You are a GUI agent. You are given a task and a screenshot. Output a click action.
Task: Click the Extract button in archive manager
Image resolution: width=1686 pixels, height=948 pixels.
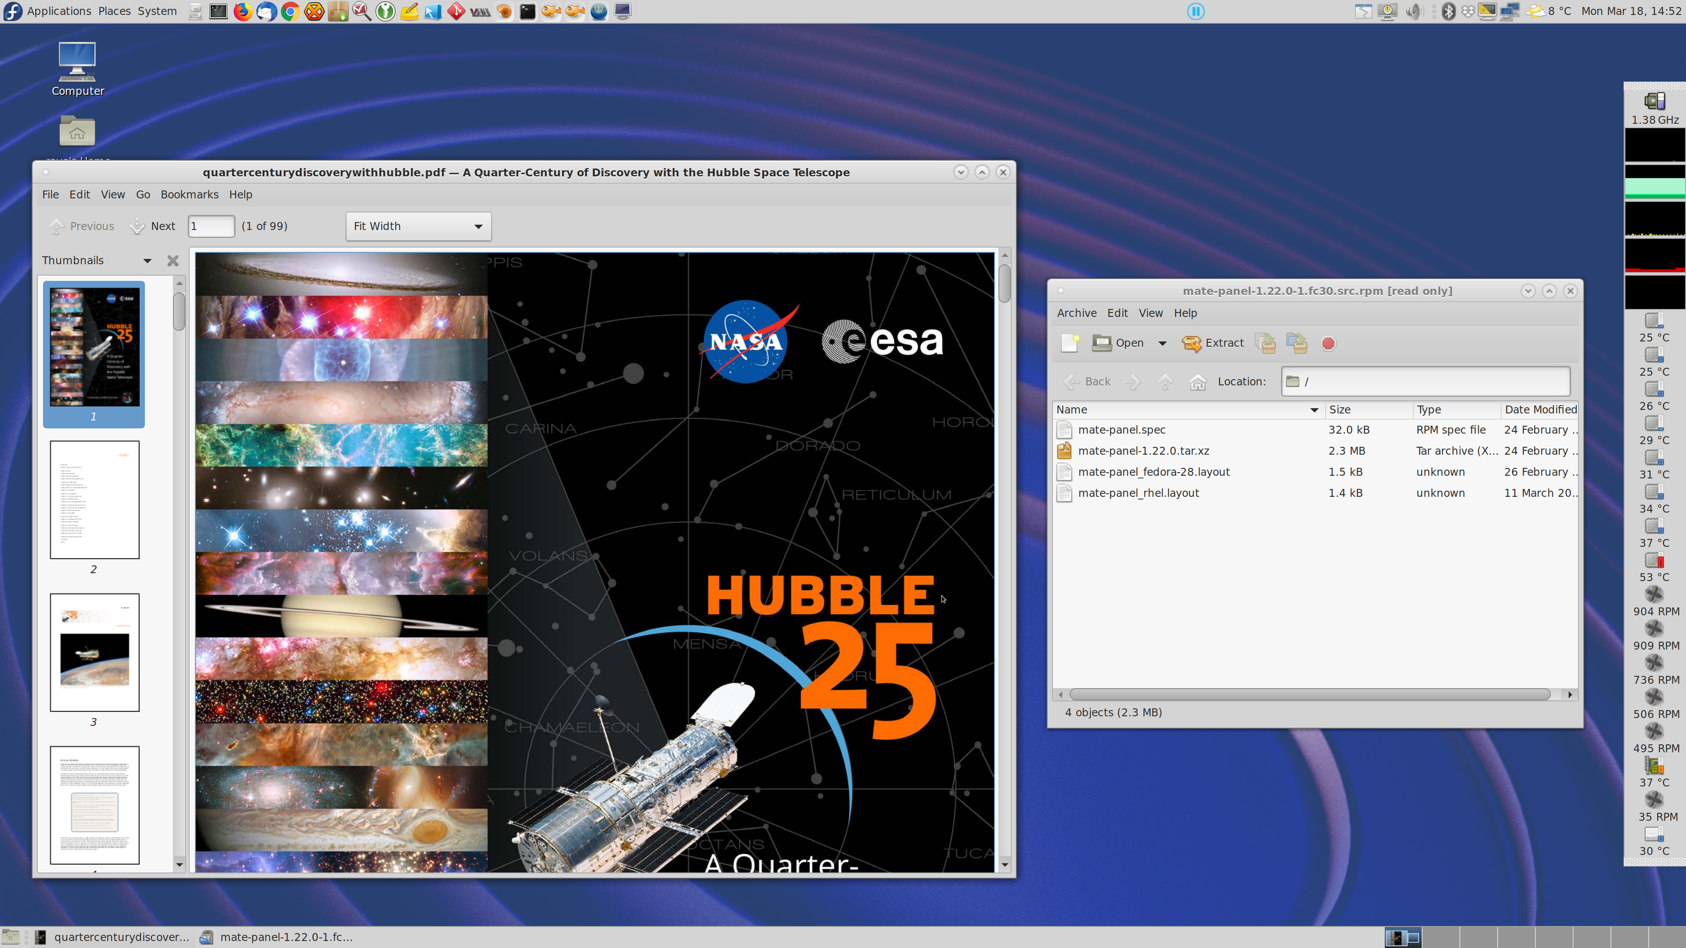click(x=1213, y=343)
